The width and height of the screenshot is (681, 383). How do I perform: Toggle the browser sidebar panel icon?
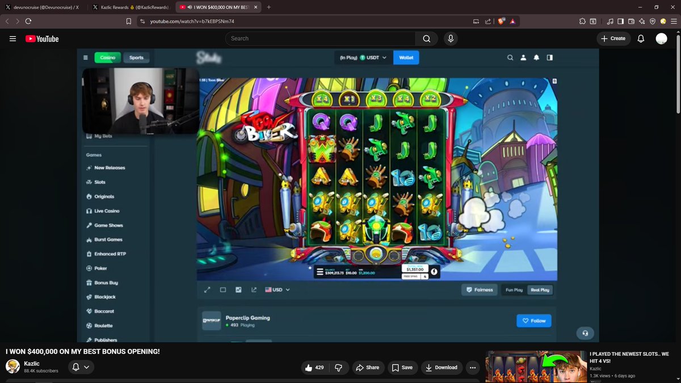coord(621,21)
